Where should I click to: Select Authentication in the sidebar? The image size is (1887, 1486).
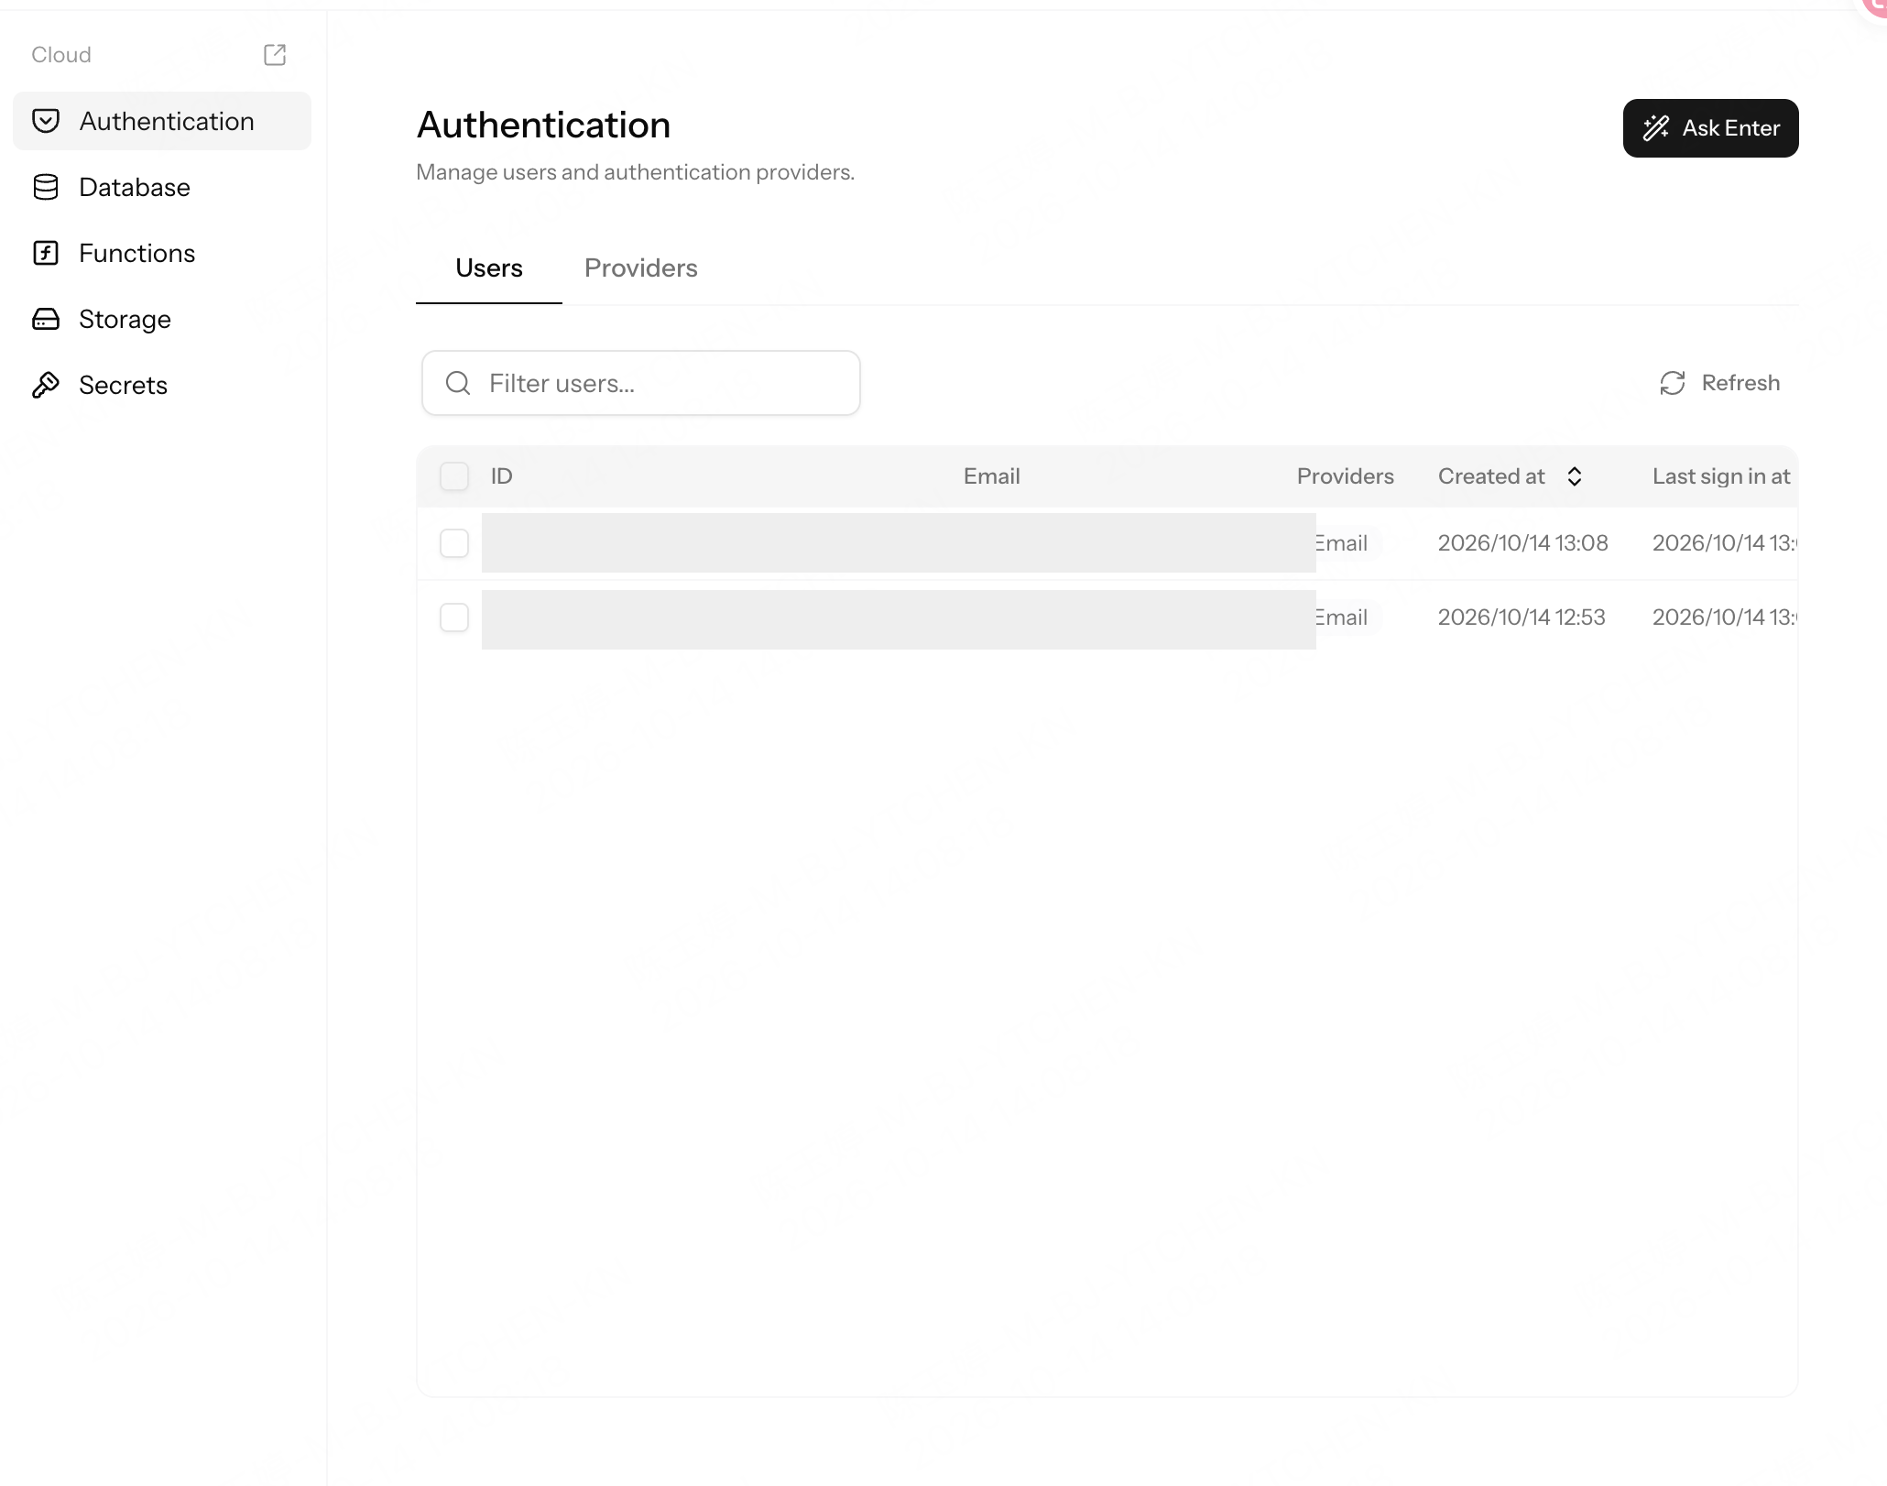pos(162,121)
